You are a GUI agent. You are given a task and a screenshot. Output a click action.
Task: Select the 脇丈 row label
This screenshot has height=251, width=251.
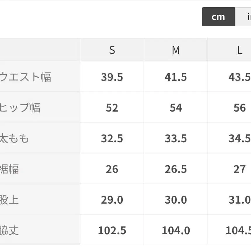(x=12, y=230)
